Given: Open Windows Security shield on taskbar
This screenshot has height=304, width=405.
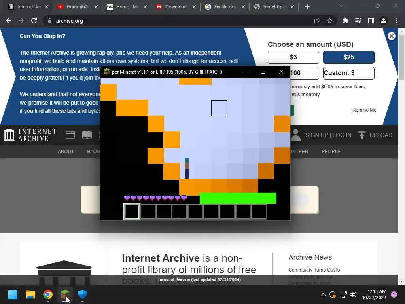Looking at the screenshot, I should pos(83,294).
